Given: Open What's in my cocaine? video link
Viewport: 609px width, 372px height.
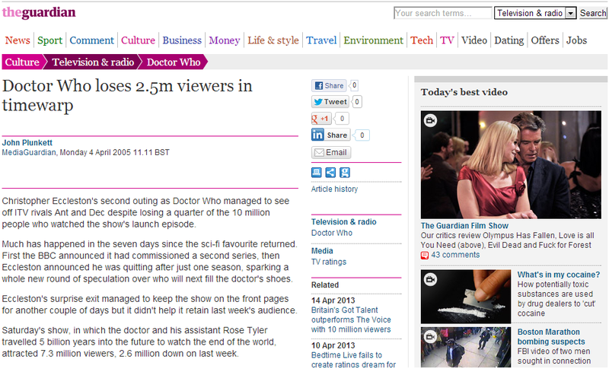Looking at the screenshot, I should (559, 275).
